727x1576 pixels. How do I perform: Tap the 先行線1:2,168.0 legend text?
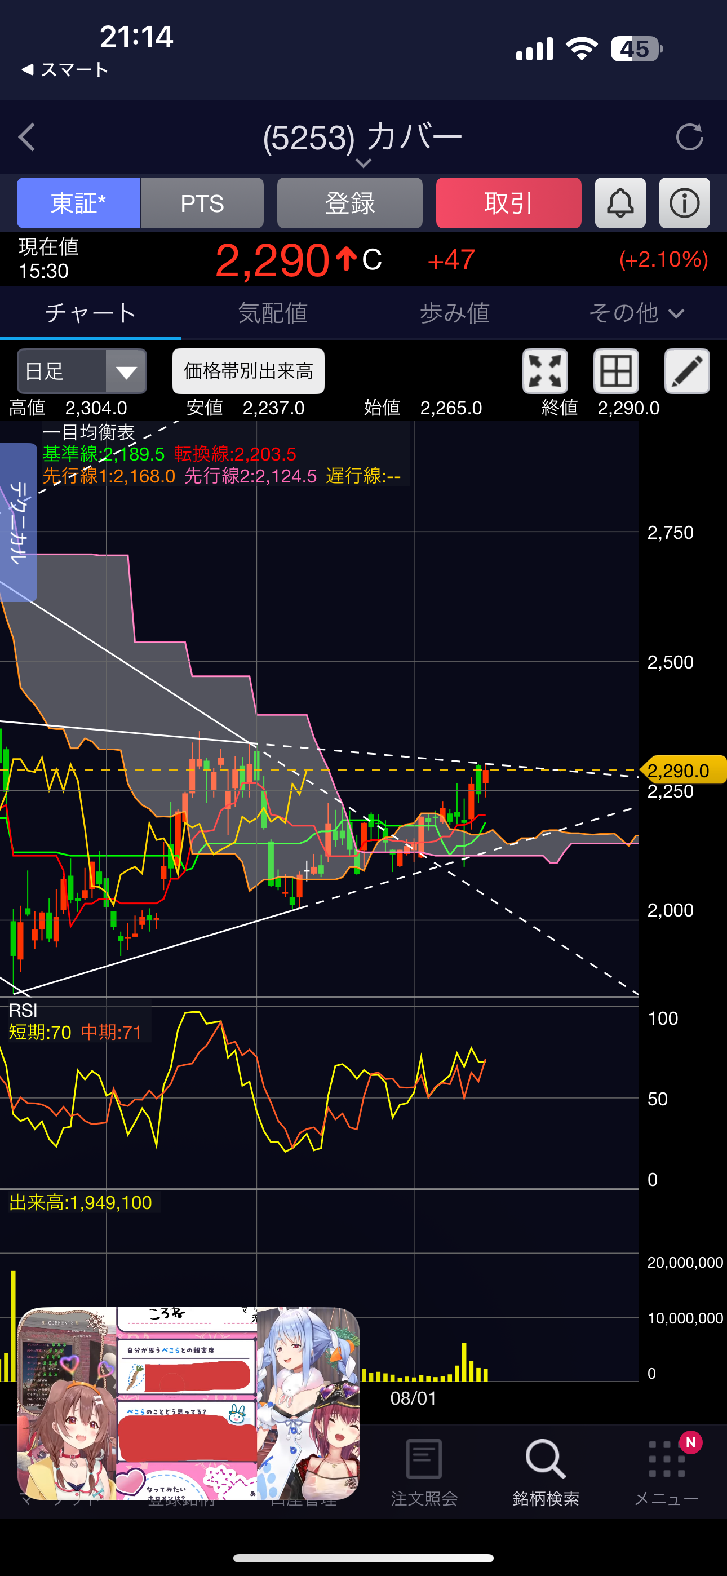pyautogui.click(x=109, y=476)
